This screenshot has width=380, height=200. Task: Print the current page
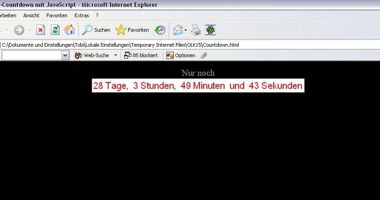(195, 30)
